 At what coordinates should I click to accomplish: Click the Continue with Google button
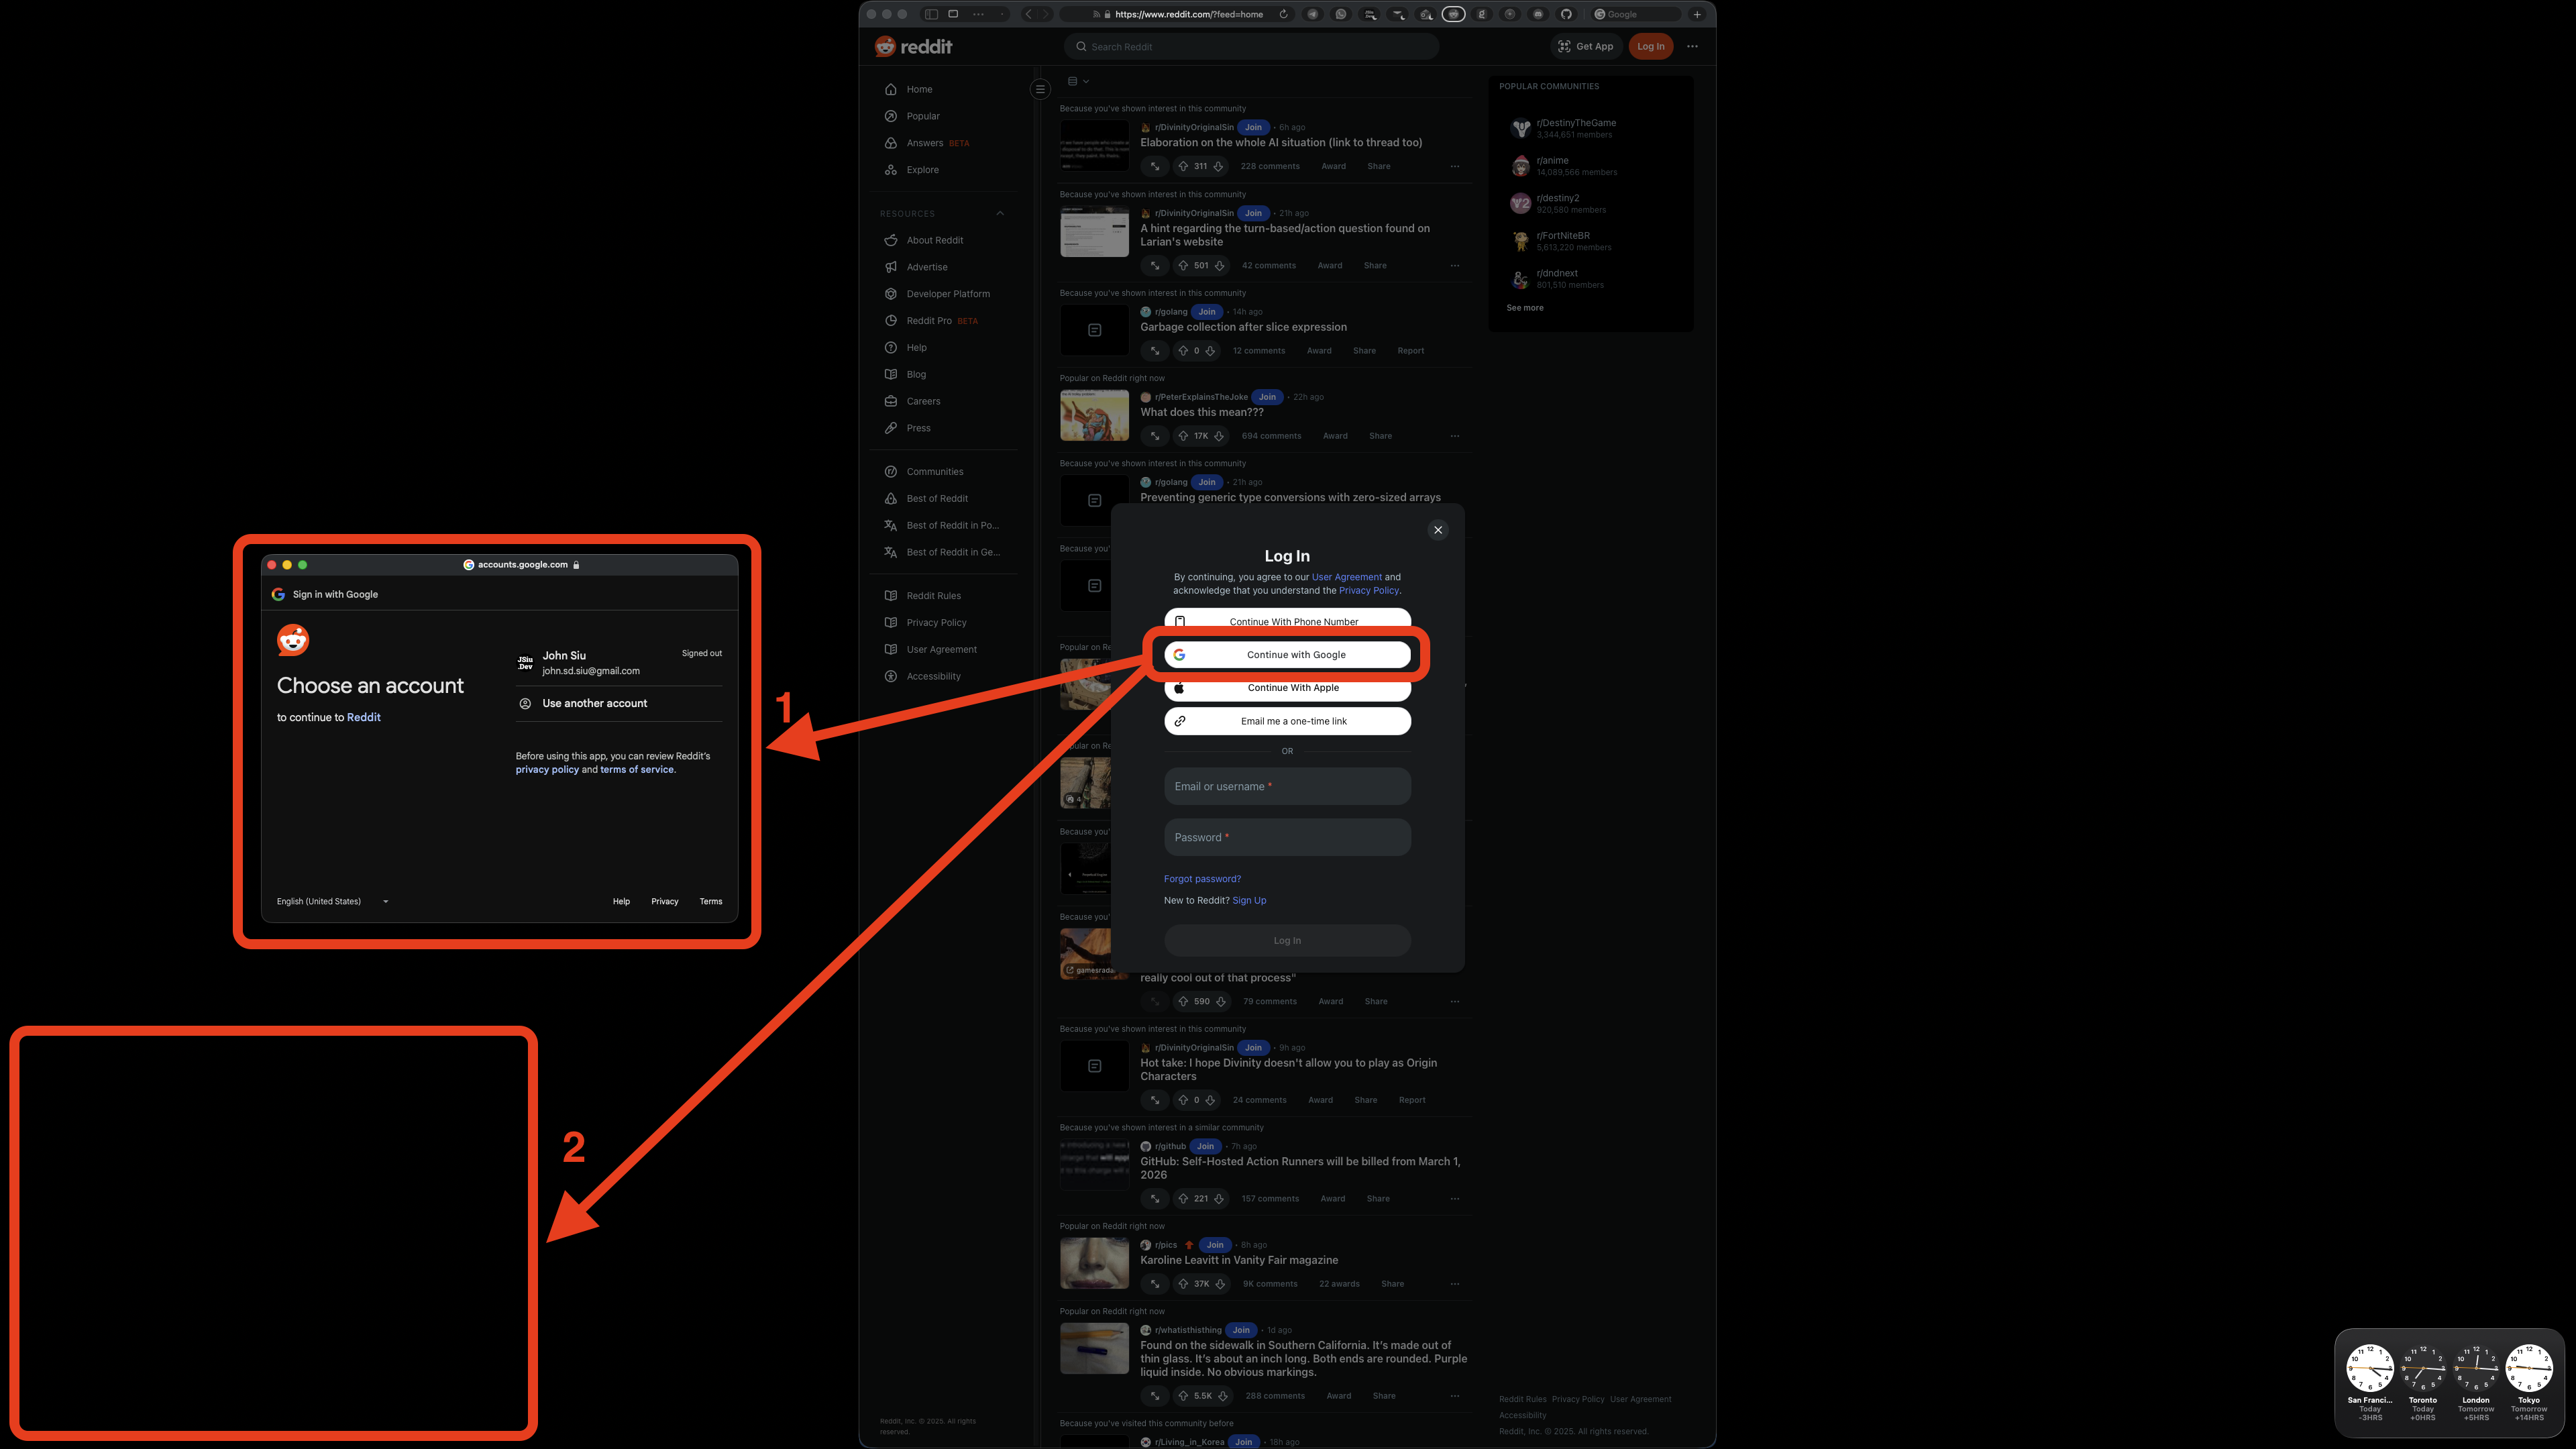(1287, 654)
